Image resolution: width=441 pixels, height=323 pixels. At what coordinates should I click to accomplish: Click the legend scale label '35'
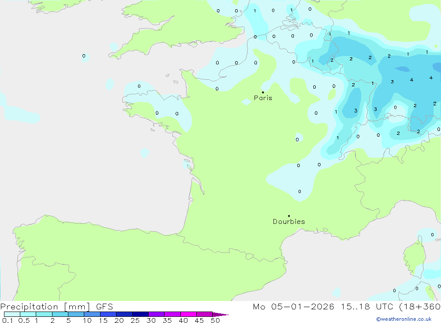[167, 320]
